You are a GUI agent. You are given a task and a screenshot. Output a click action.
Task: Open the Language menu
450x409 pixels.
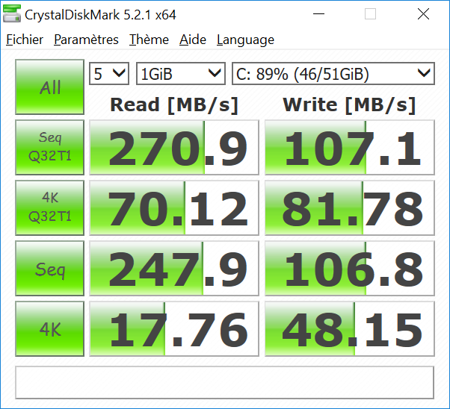(245, 40)
